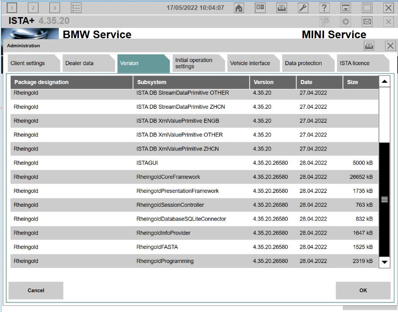Click the 1735 kB size cell
This screenshot has height=312, width=398.
(x=363, y=191)
